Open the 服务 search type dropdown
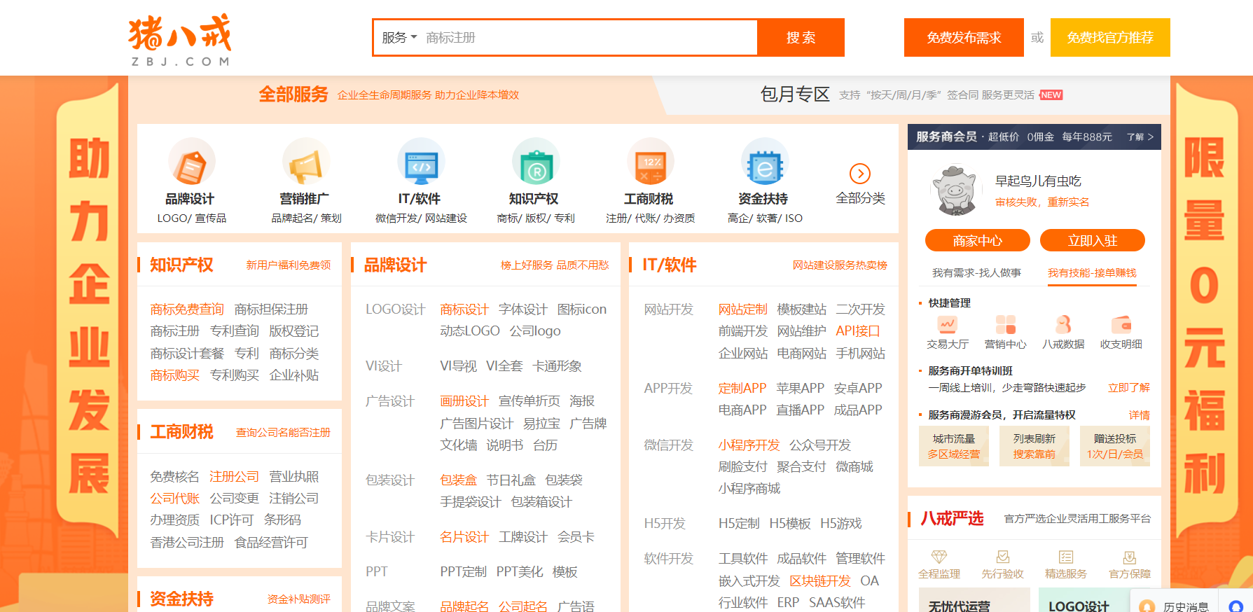Viewport: 1253px width, 612px height. (399, 37)
